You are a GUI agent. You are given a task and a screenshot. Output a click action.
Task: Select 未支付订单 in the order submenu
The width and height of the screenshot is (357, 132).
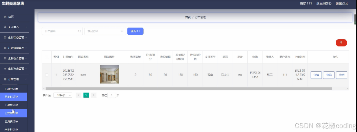click(x=14, y=129)
